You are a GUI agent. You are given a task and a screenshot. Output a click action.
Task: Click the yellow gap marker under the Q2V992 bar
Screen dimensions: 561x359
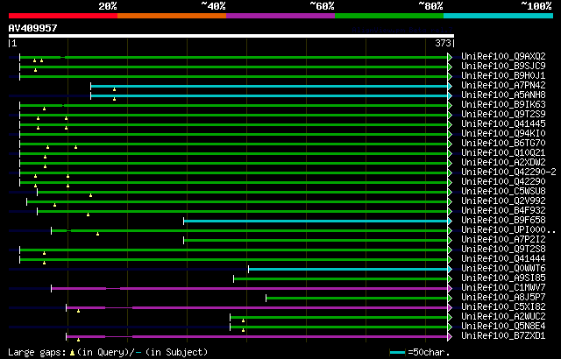pos(54,205)
